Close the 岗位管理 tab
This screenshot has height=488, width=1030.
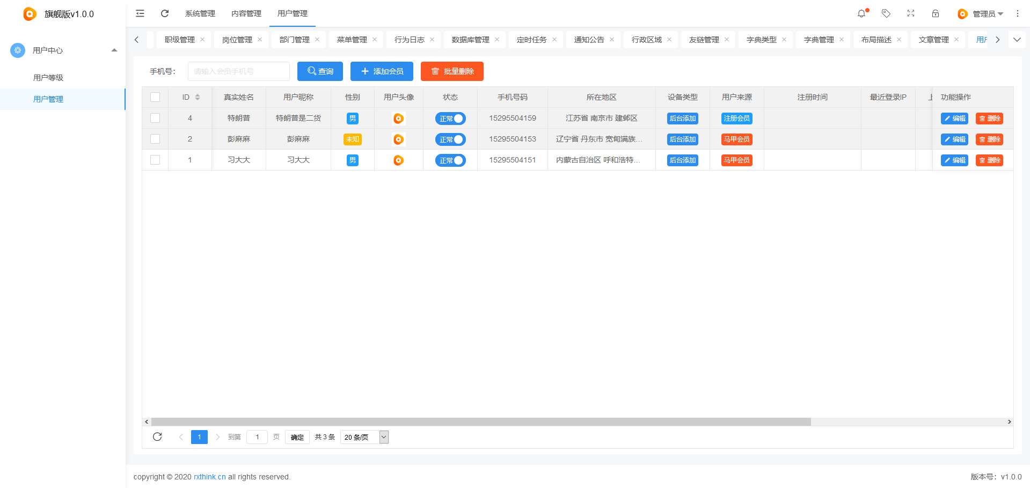pos(260,39)
